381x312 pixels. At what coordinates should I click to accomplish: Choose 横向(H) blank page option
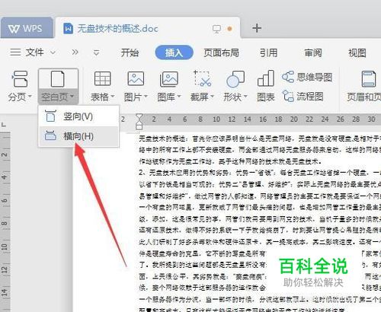[78, 136]
